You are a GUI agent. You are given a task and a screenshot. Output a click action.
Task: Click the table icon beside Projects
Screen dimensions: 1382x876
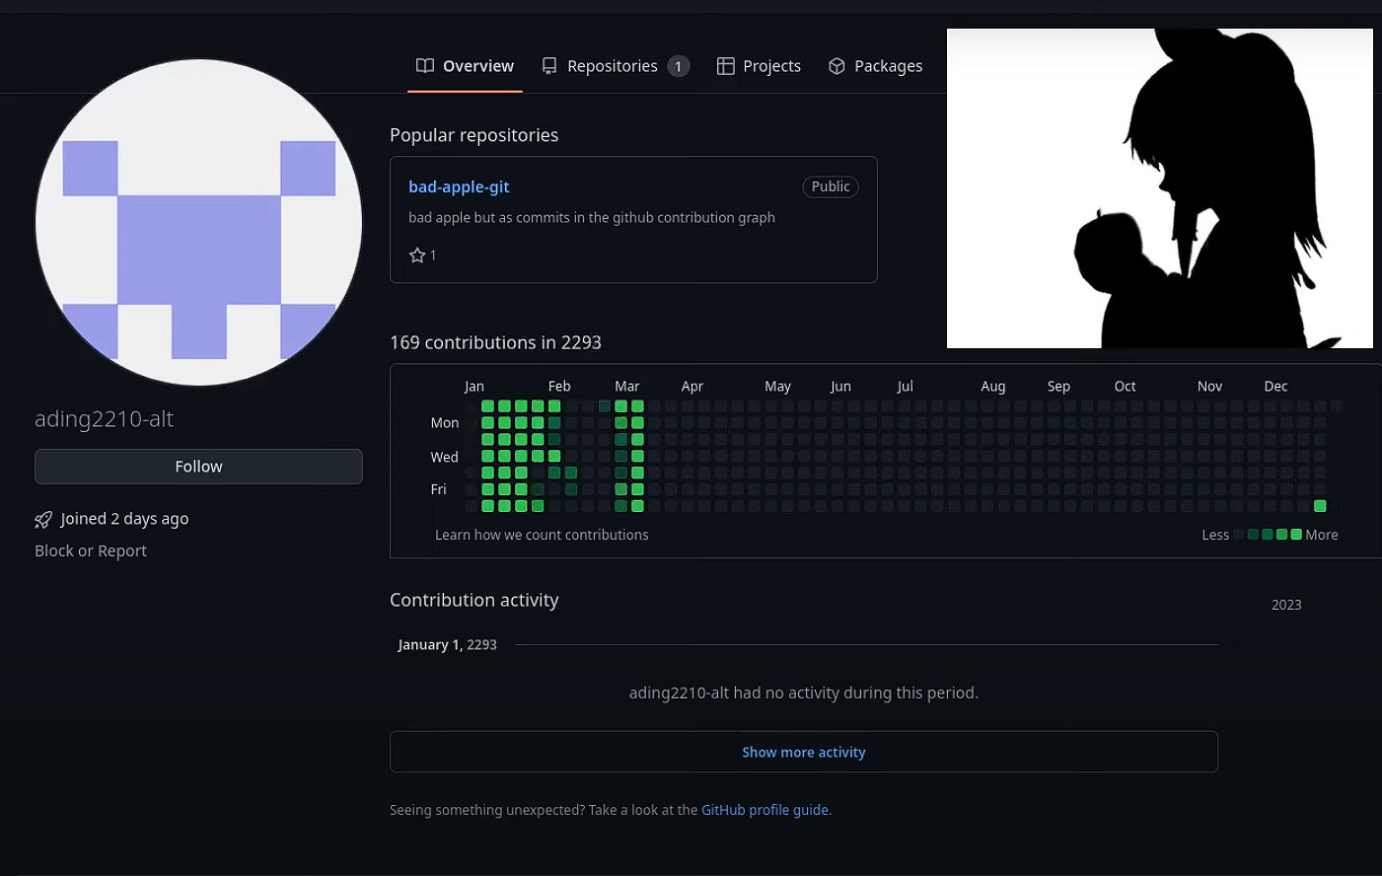tap(725, 66)
